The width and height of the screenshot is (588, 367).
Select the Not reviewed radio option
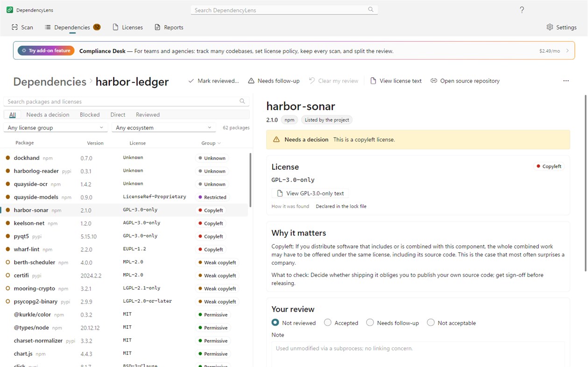click(x=276, y=323)
